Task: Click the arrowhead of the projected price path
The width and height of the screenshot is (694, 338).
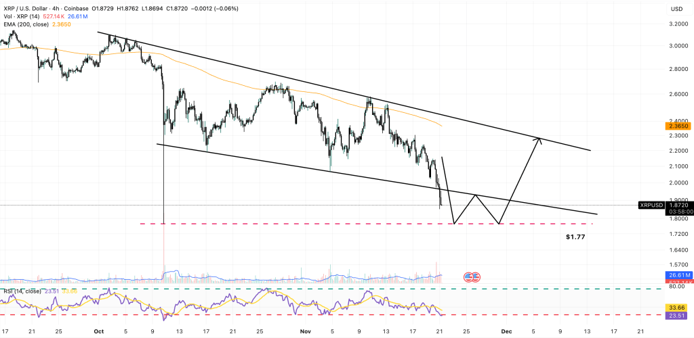Action: pos(539,139)
